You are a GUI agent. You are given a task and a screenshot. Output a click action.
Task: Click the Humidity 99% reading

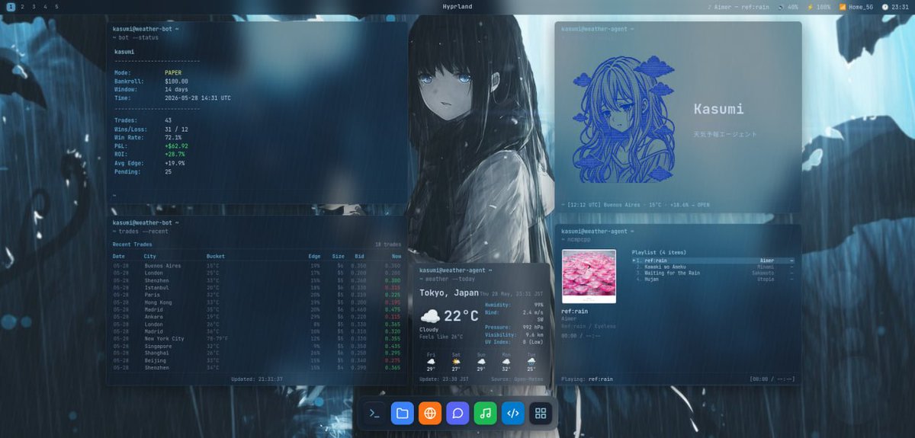(x=514, y=305)
